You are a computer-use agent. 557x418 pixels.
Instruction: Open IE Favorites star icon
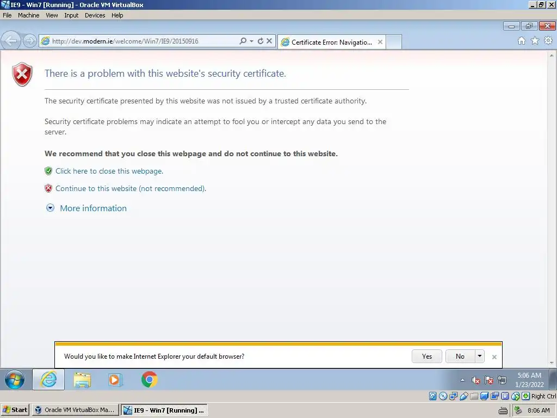point(535,41)
